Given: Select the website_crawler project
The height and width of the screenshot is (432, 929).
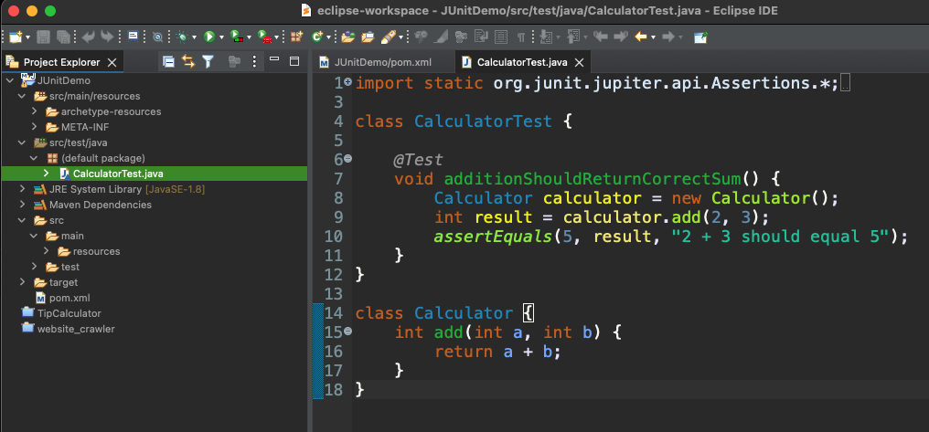Looking at the screenshot, I should point(69,329).
